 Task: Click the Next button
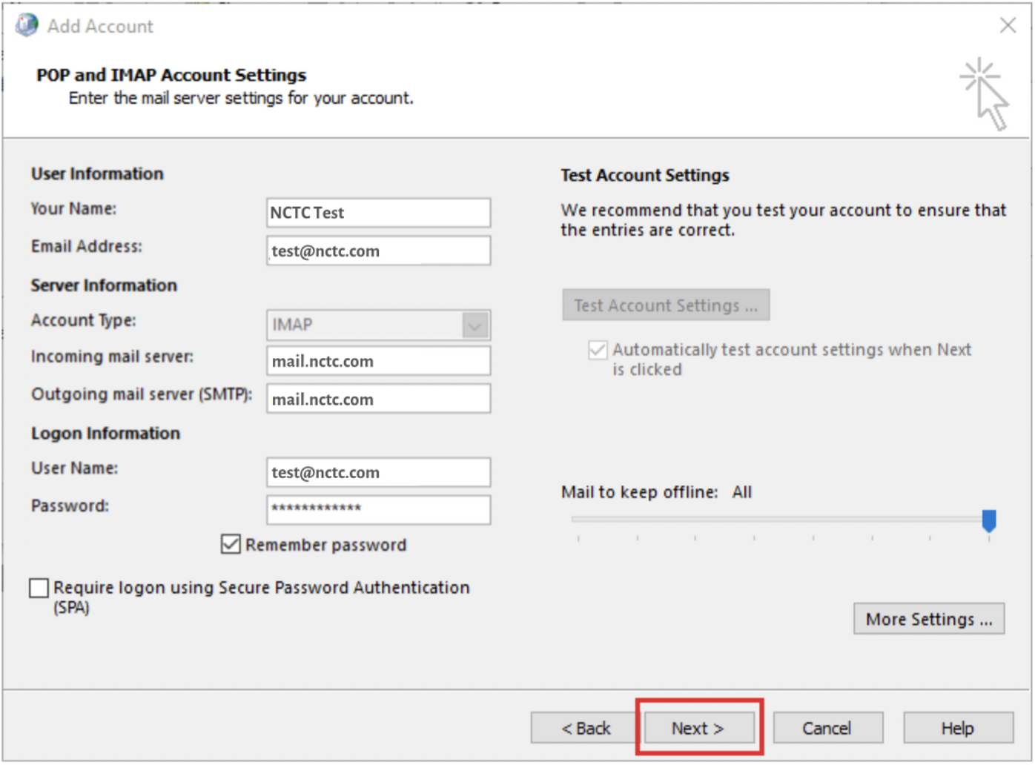(698, 727)
